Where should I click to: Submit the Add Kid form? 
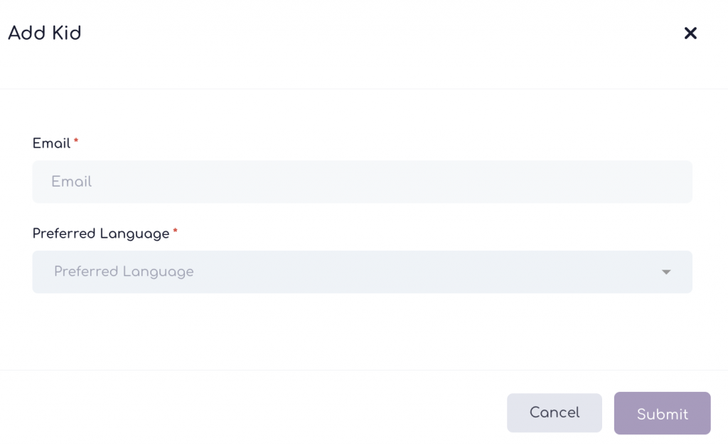(x=662, y=413)
